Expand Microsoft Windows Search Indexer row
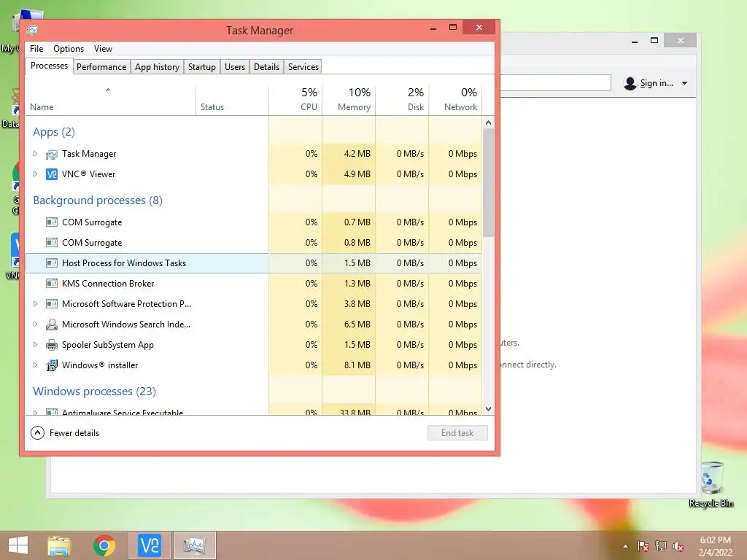Screen dimensions: 747x560 pyautogui.click(x=35, y=324)
